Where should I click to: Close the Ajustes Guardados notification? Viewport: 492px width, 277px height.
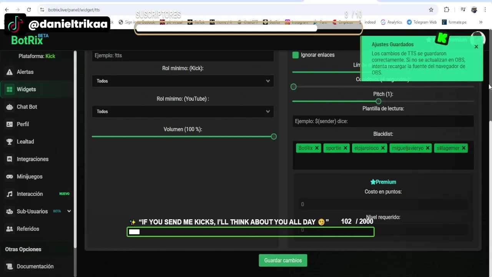click(476, 47)
